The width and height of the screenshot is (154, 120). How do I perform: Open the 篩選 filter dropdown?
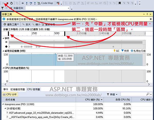[112, 94]
